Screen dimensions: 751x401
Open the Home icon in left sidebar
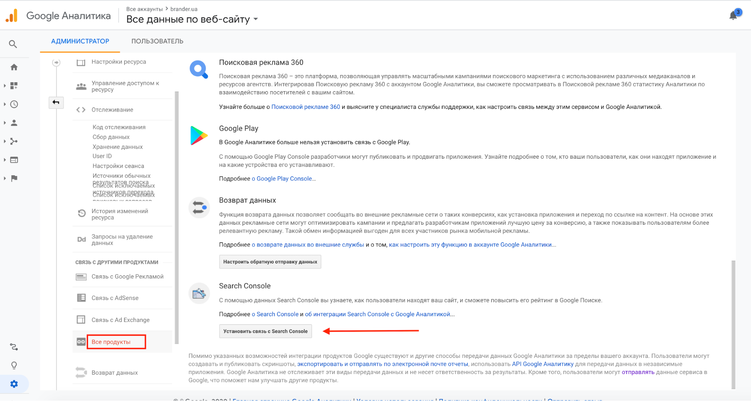pos(14,67)
